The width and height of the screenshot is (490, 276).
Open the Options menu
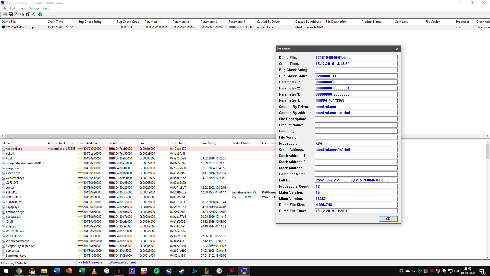click(x=34, y=8)
